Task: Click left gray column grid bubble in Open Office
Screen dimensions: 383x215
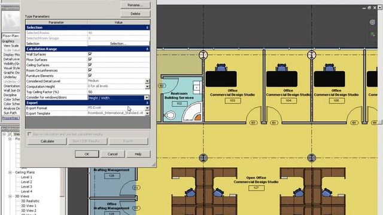Action: (203, 158)
